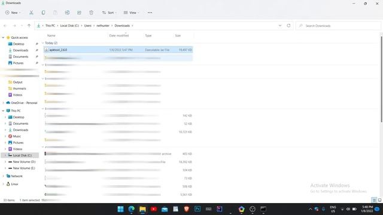Open the See more ellipsis menu
Image resolution: width=383 pixels, height=215 pixels.
(x=150, y=13)
